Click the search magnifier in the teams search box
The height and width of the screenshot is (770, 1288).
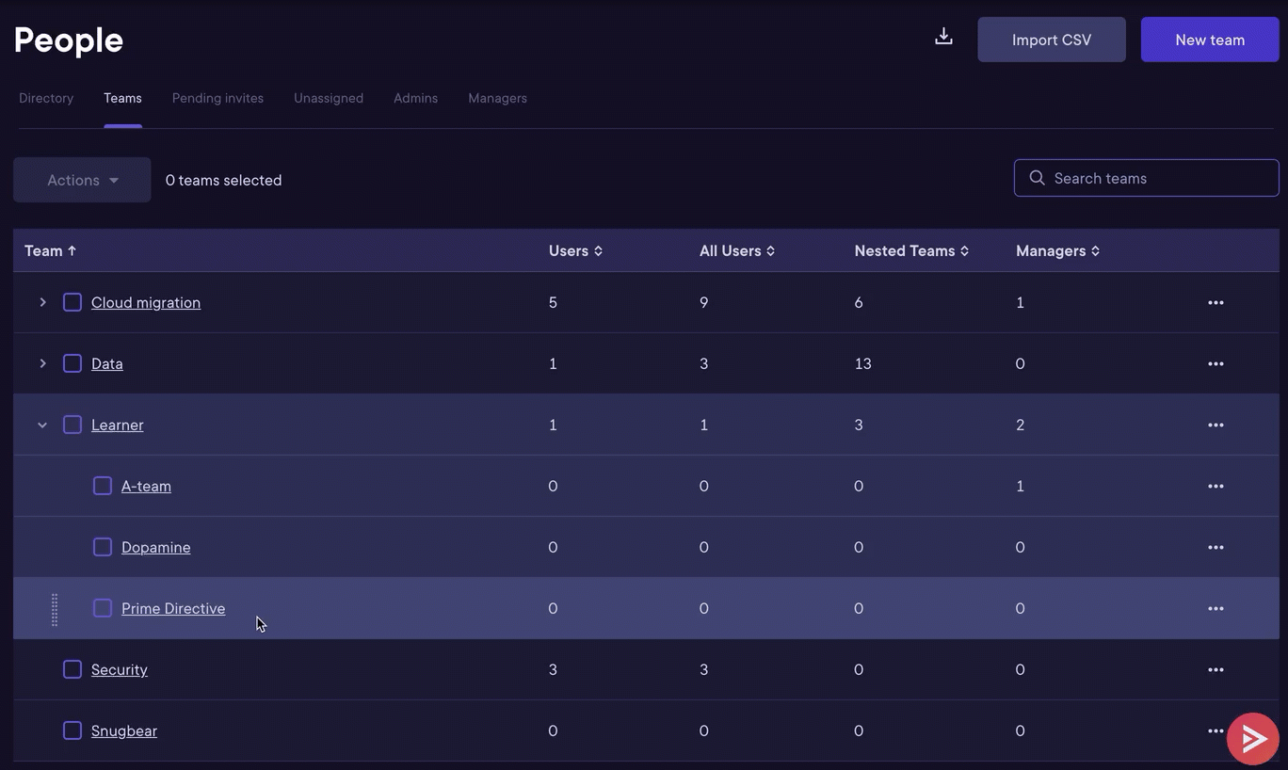pos(1037,178)
